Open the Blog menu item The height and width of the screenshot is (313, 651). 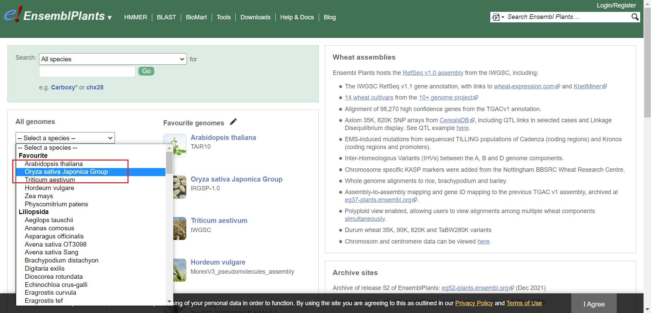[330, 17]
